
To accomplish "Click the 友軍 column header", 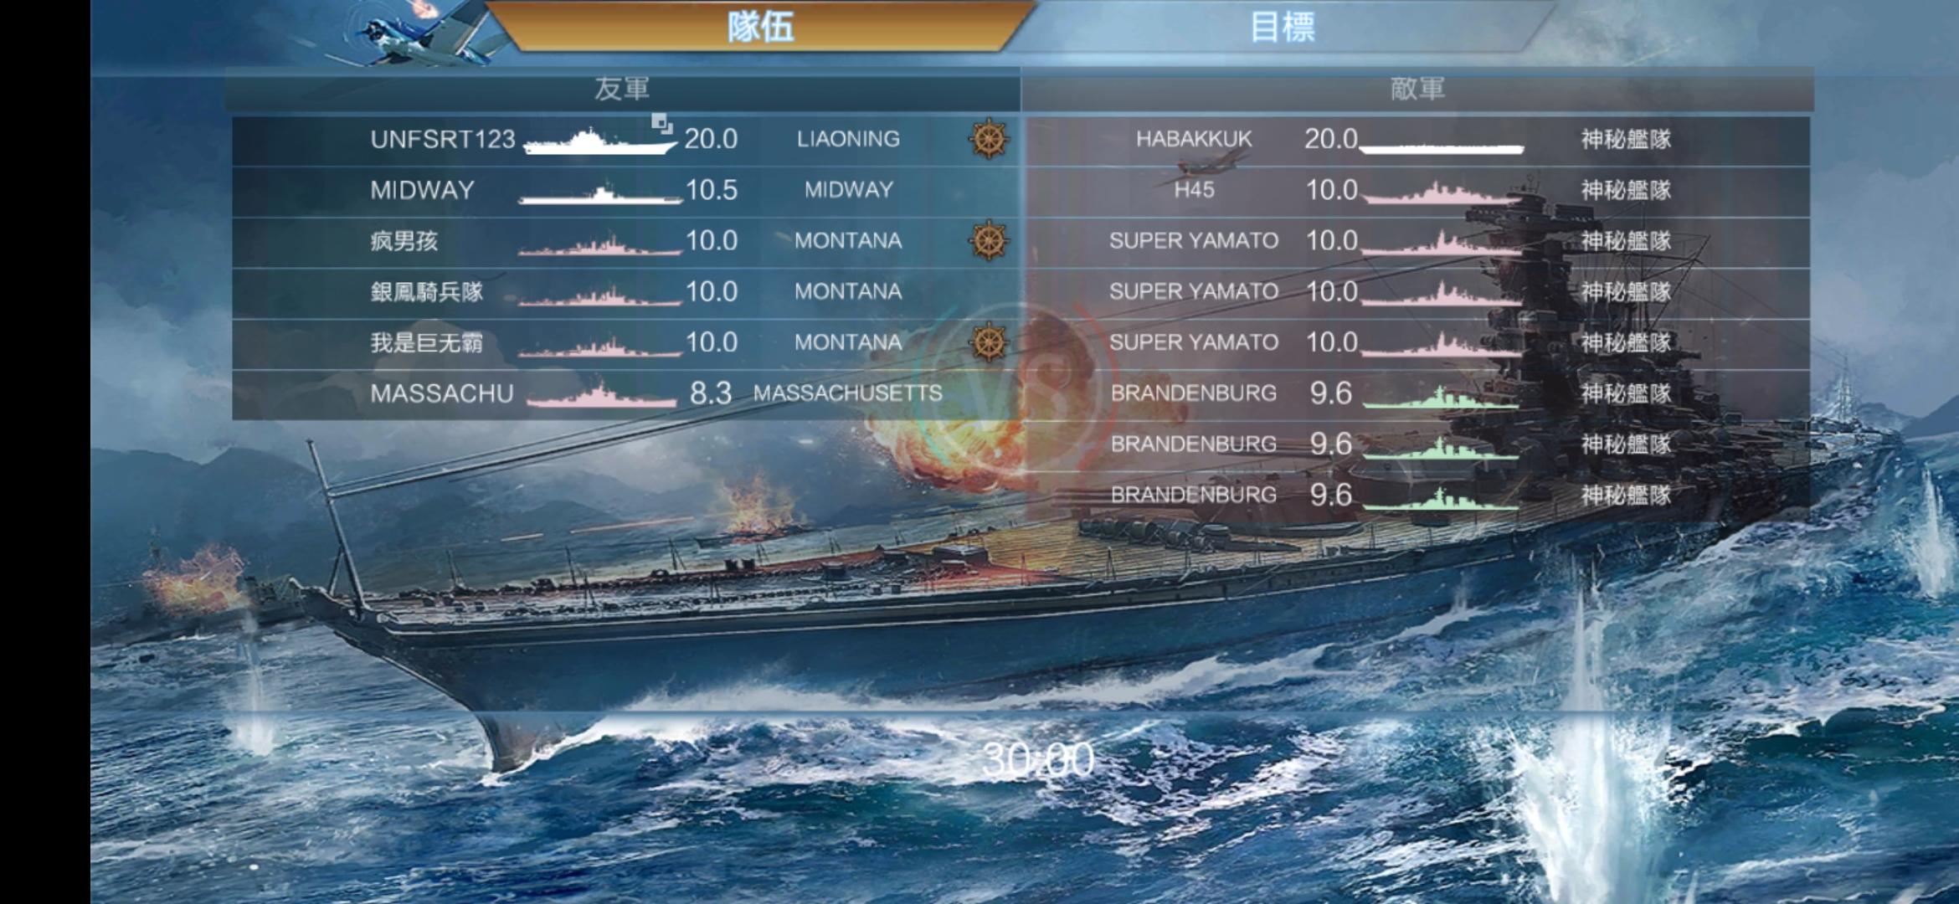I will coord(622,89).
